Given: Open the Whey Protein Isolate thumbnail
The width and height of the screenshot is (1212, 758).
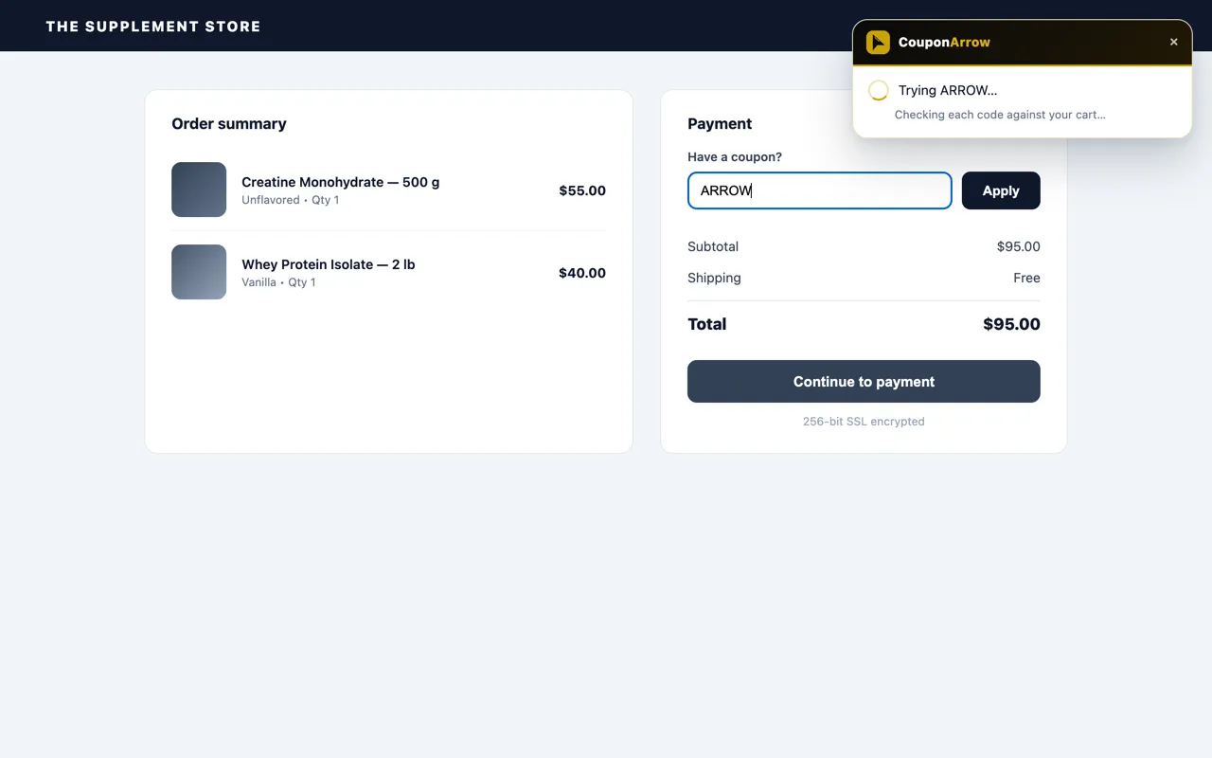Looking at the screenshot, I should [x=199, y=272].
